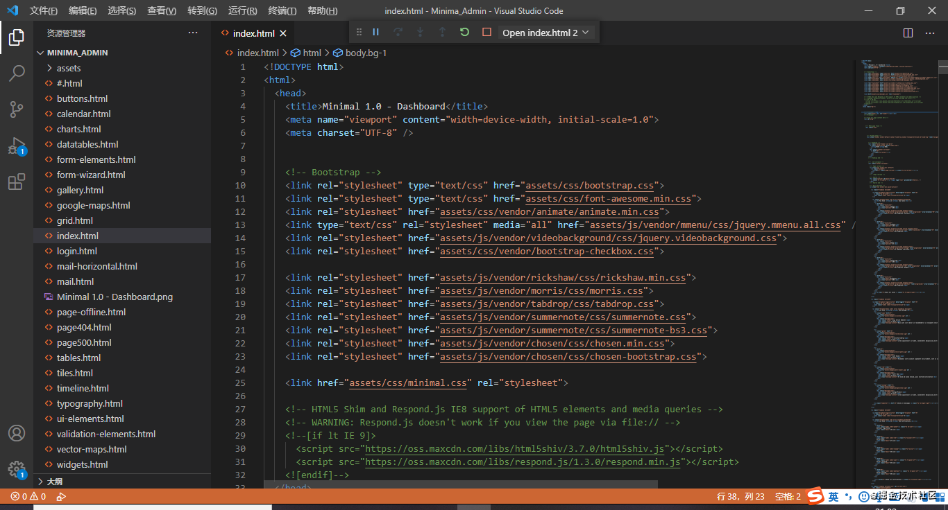Open the Search view in activity bar
948x510 pixels.
(17, 73)
